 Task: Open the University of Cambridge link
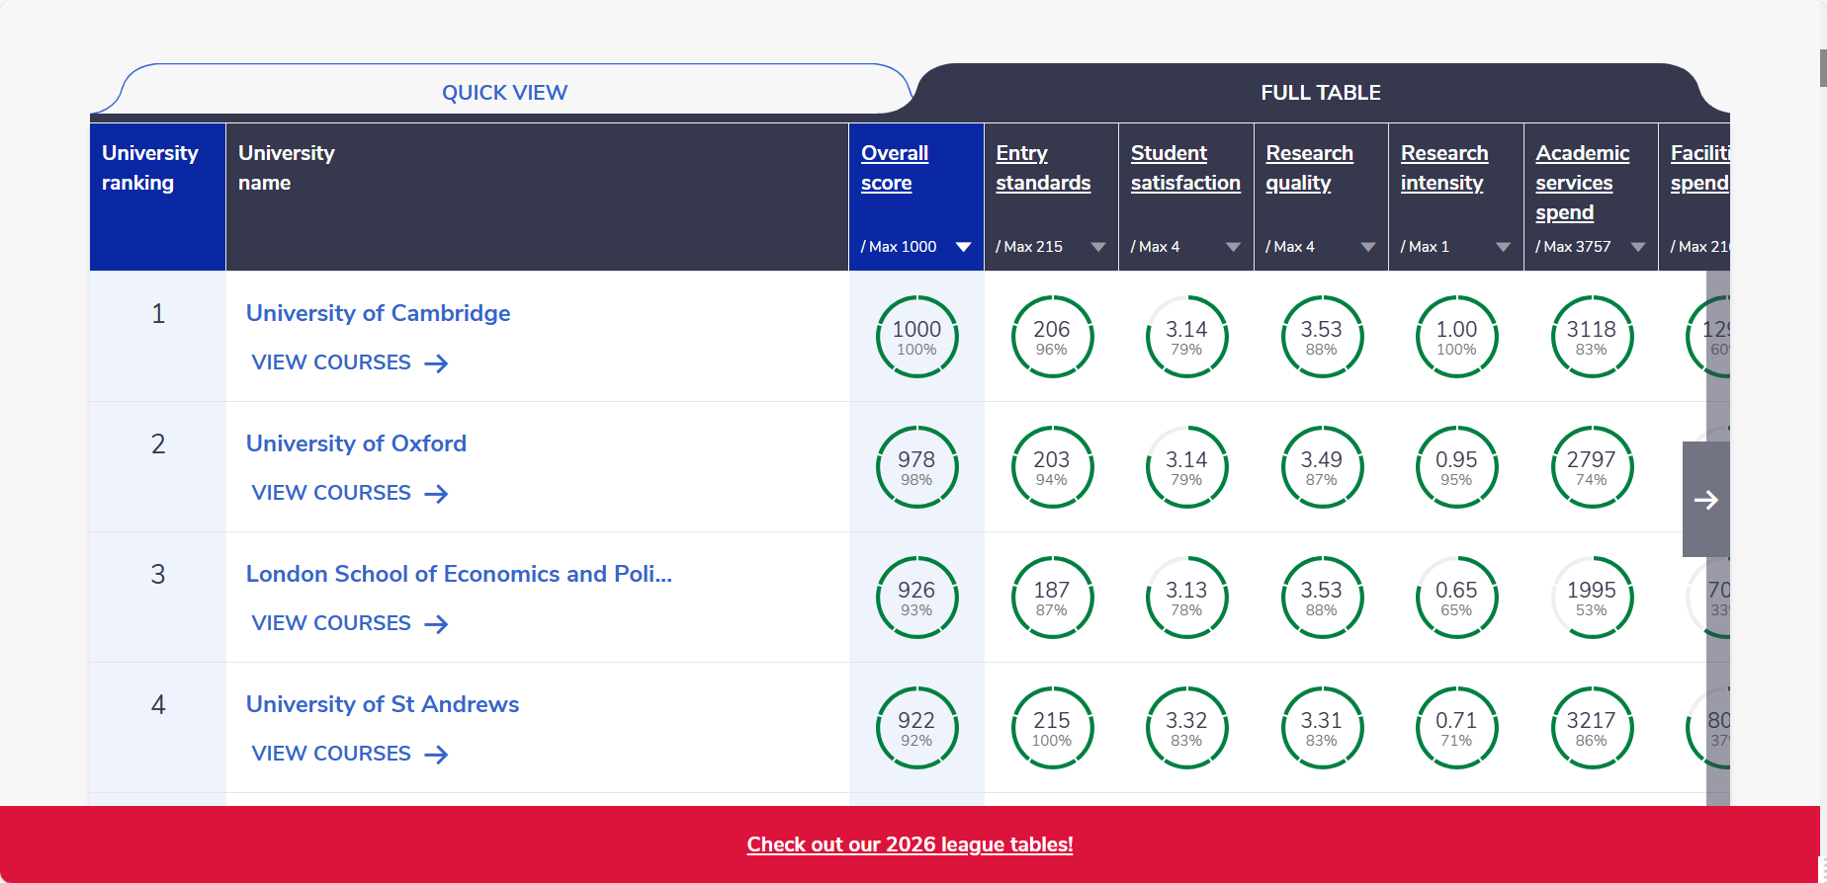click(x=378, y=313)
